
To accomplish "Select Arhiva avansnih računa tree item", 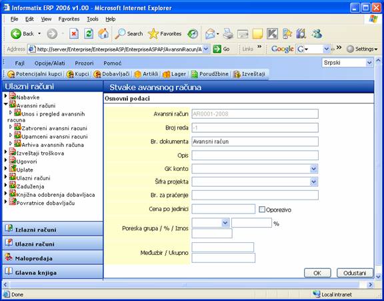I will [x=53, y=145].
